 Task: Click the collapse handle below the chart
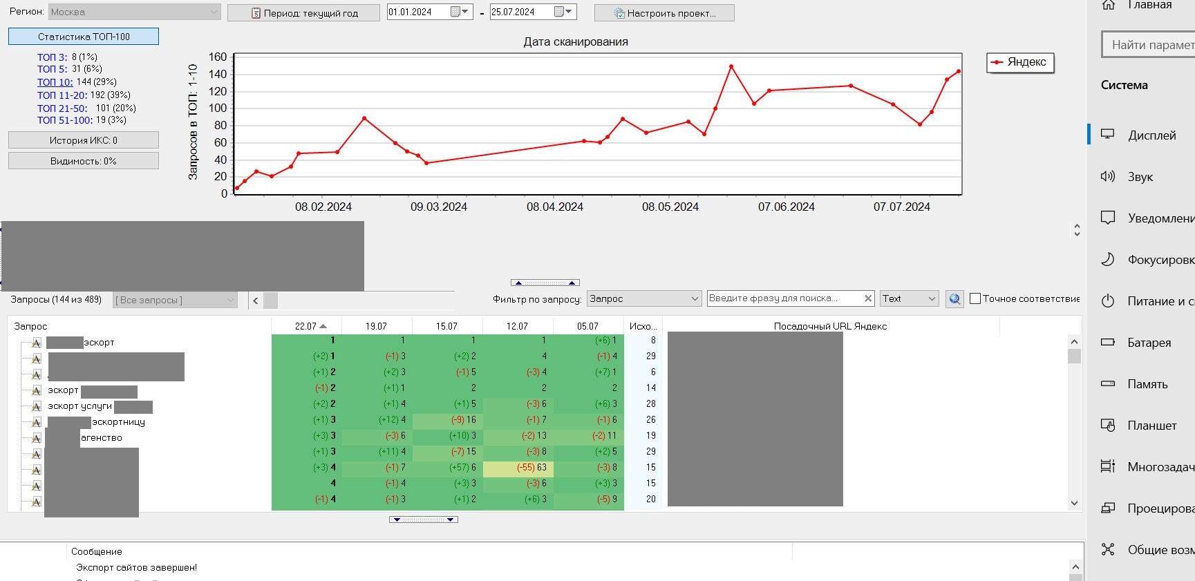click(545, 283)
